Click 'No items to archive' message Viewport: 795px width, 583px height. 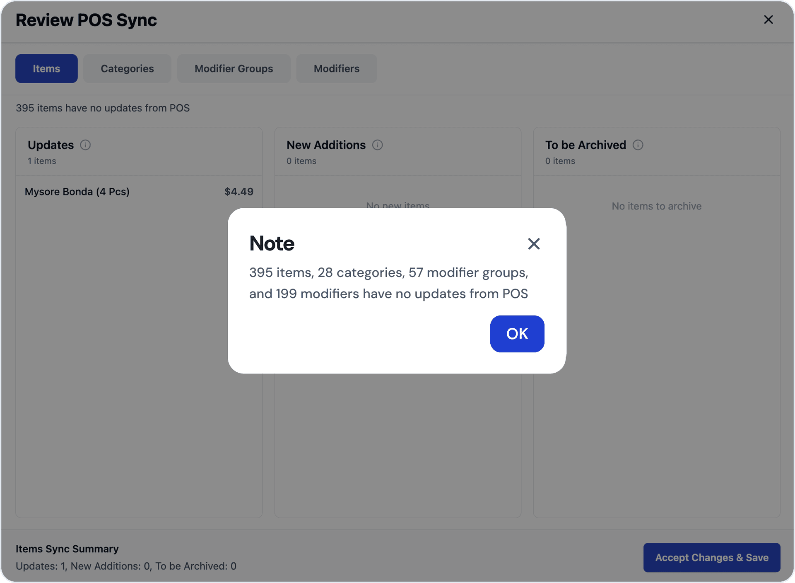pyautogui.click(x=657, y=206)
